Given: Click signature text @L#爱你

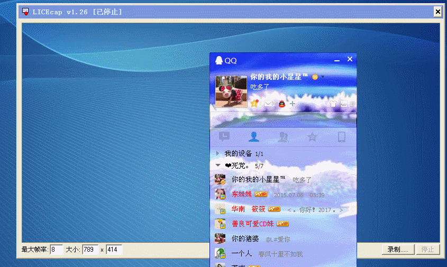Looking at the screenshot, I should pyautogui.click(x=278, y=240).
